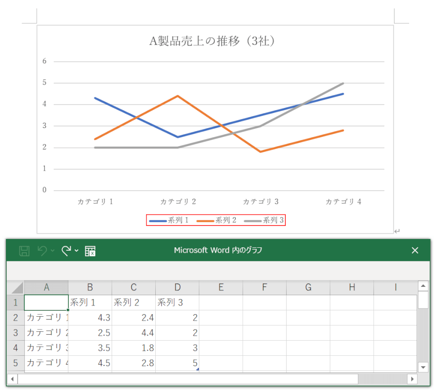This screenshot has width=436, height=391.
Task: Select the cell containing 系列 3
Action: 177,303
